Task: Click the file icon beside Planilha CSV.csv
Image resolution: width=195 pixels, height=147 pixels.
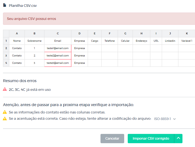Action: 5,5
